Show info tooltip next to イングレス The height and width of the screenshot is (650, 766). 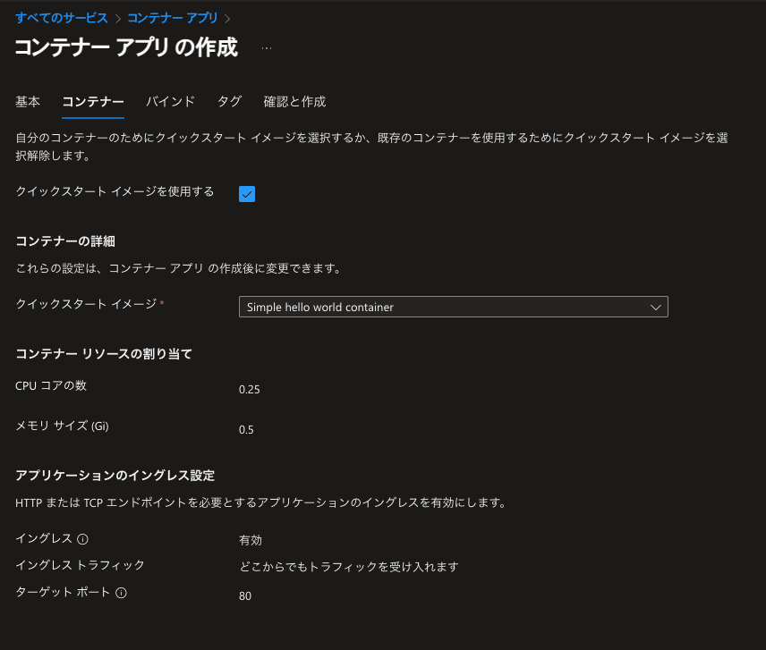tap(83, 539)
